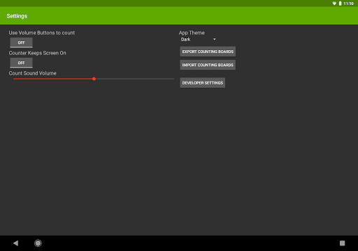Click the Count Sound Volume label
The image size is (358, 251).
[x=33, y=73]
